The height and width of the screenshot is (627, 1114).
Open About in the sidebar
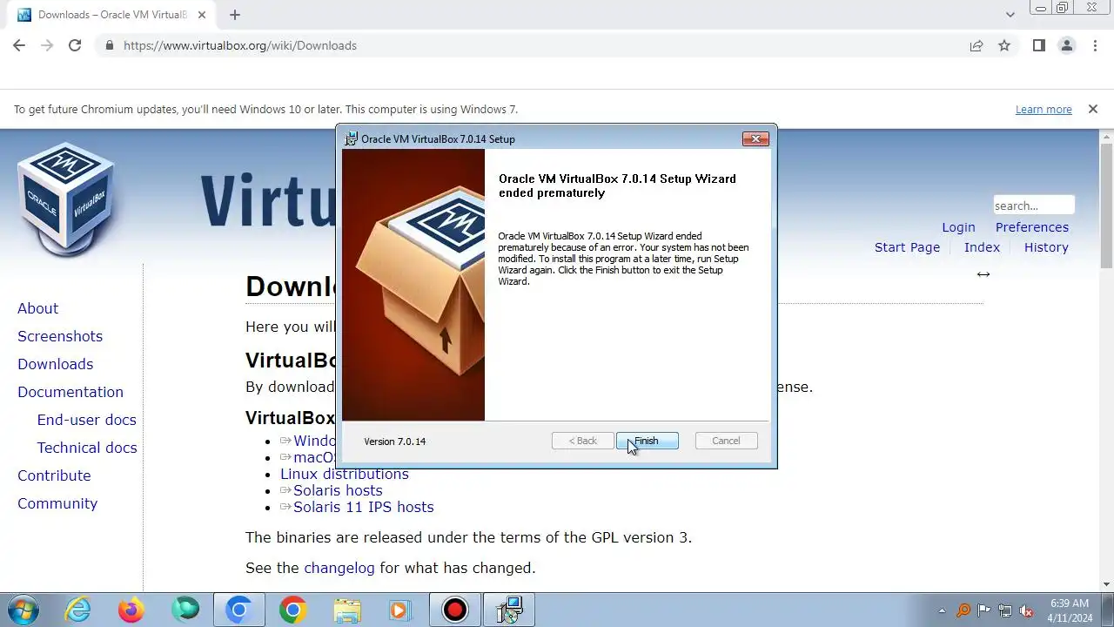pos(37,308)
